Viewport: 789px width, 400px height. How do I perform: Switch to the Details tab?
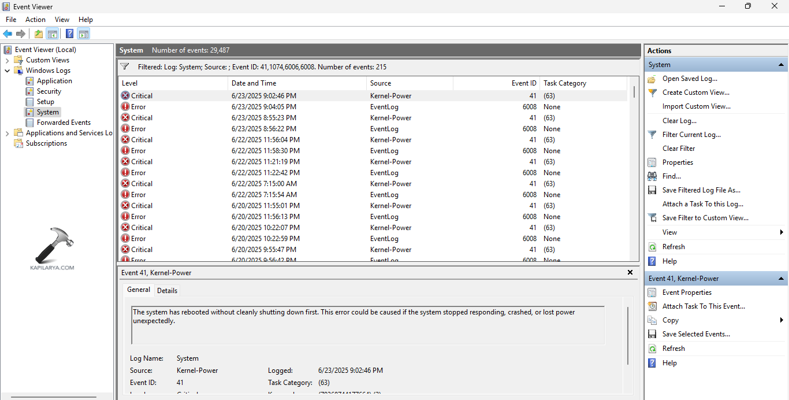[x=167, y=290]
